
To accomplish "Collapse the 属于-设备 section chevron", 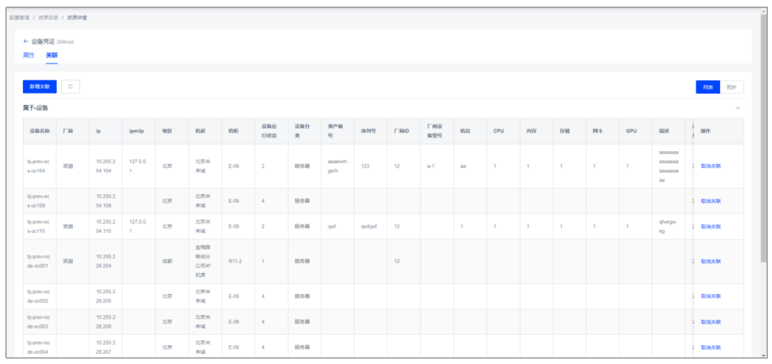I will [738, 108].
